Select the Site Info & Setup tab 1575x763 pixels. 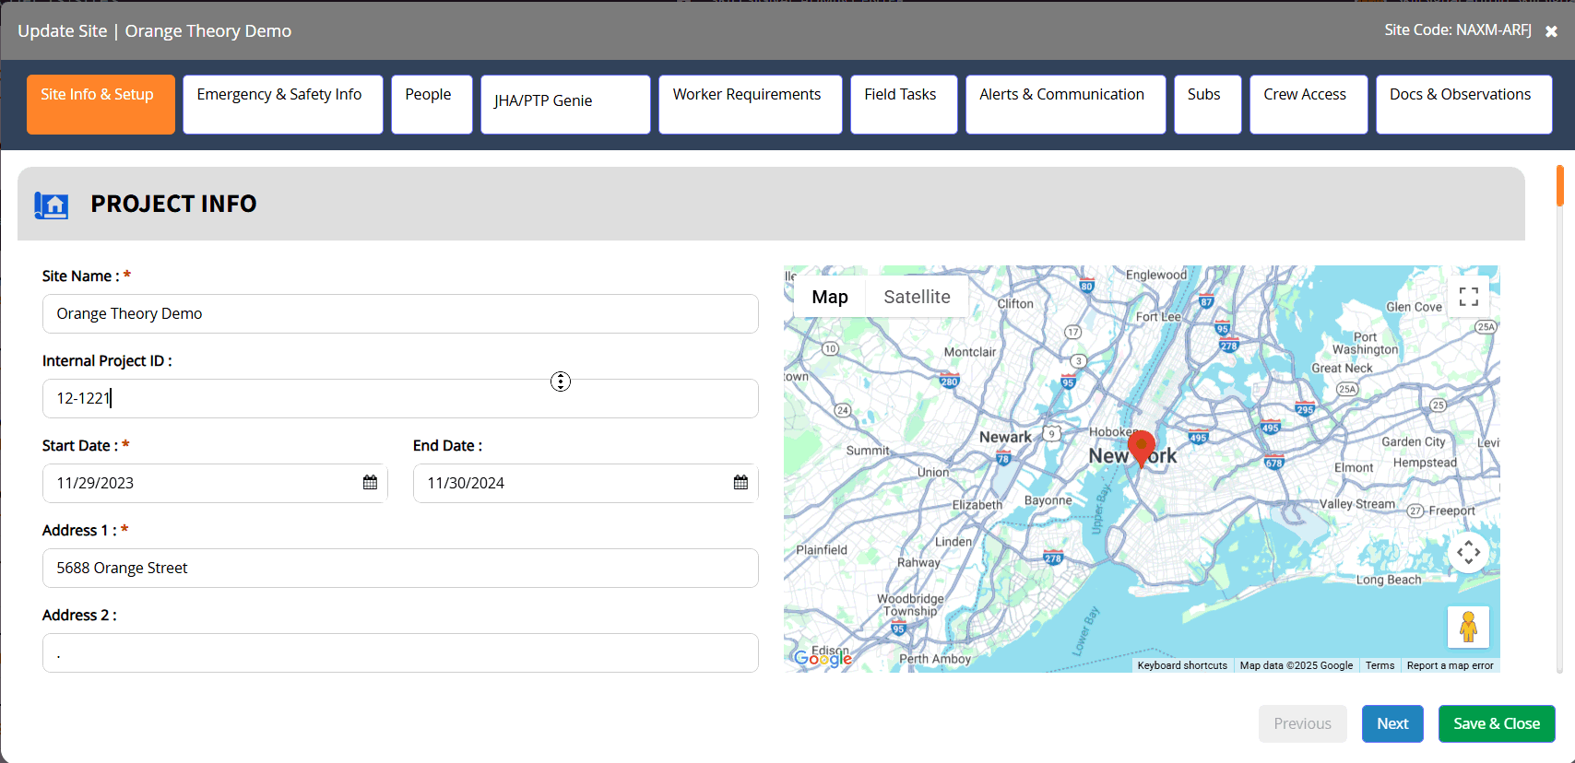101,104
